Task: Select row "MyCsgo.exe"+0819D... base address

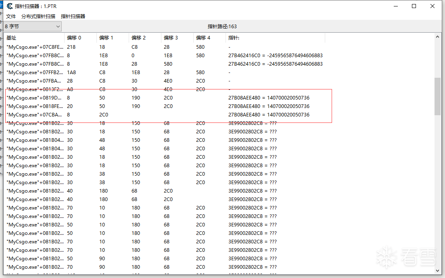Action: tap(34, 98)
